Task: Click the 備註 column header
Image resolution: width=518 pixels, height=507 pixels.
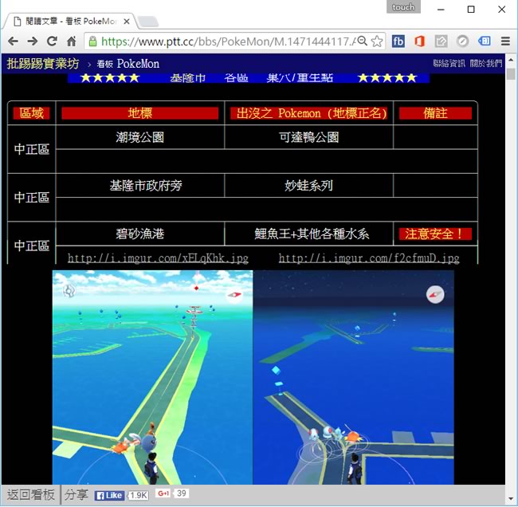Action: [x=435, y=113]
